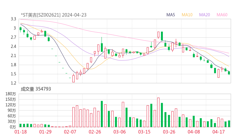Image resolution: width=234 pixels, height=139 pixels.
Task: Click the 2.1 price axis label
Action: click(x=13, y=56)
